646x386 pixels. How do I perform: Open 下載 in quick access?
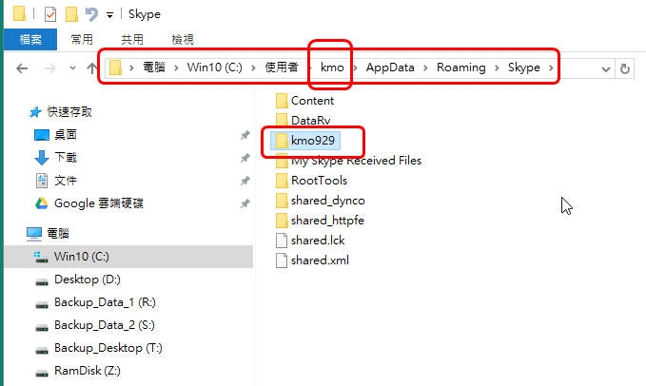pos(66,157)
